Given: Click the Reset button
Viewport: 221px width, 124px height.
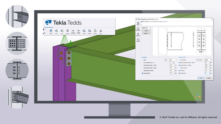Looking at the screenshot, I should [x=146, y=31].
